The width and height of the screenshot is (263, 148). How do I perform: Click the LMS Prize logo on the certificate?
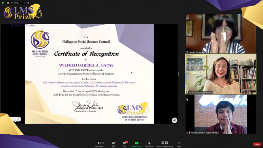134,111
